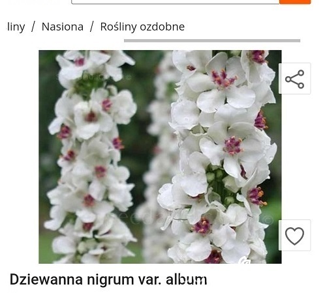The image size is (323, 293).
Task: Open the white mullein flower photo
Action: pos(160,157)
